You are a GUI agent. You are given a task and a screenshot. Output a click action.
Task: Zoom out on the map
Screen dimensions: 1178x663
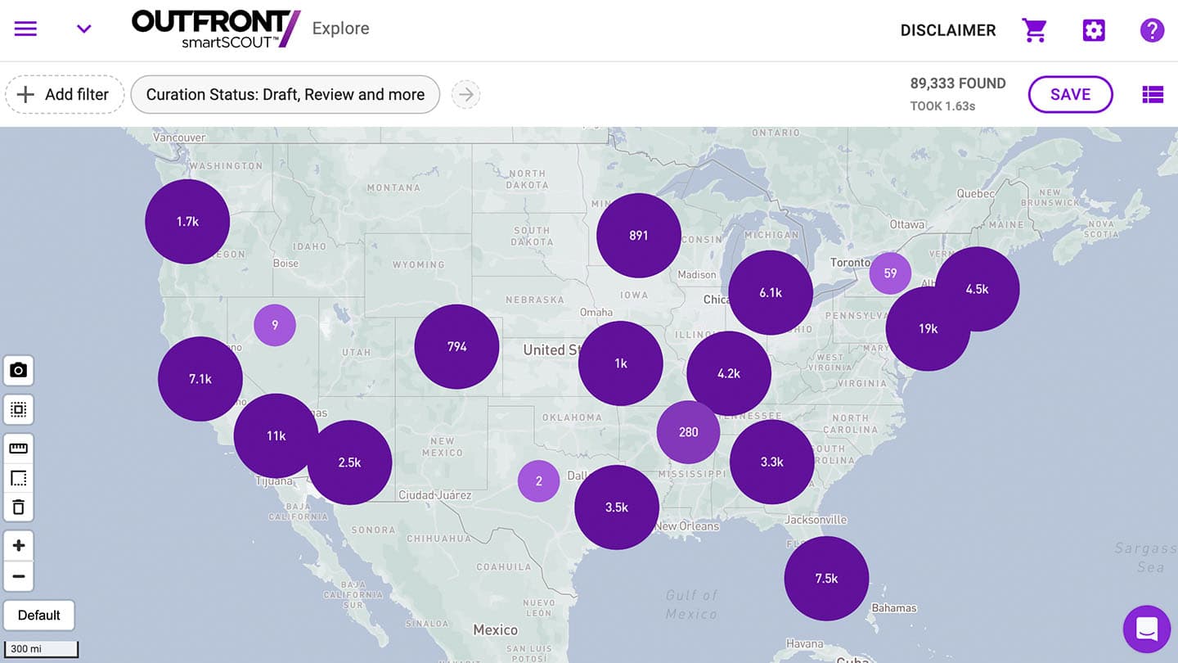click(x=18, y=576)
